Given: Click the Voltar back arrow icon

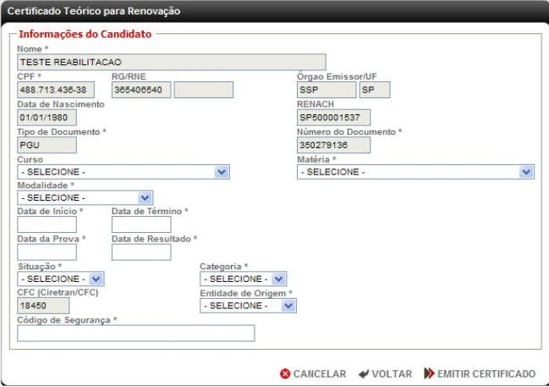Looking at the screenshot, I should [x=364, y=373].
